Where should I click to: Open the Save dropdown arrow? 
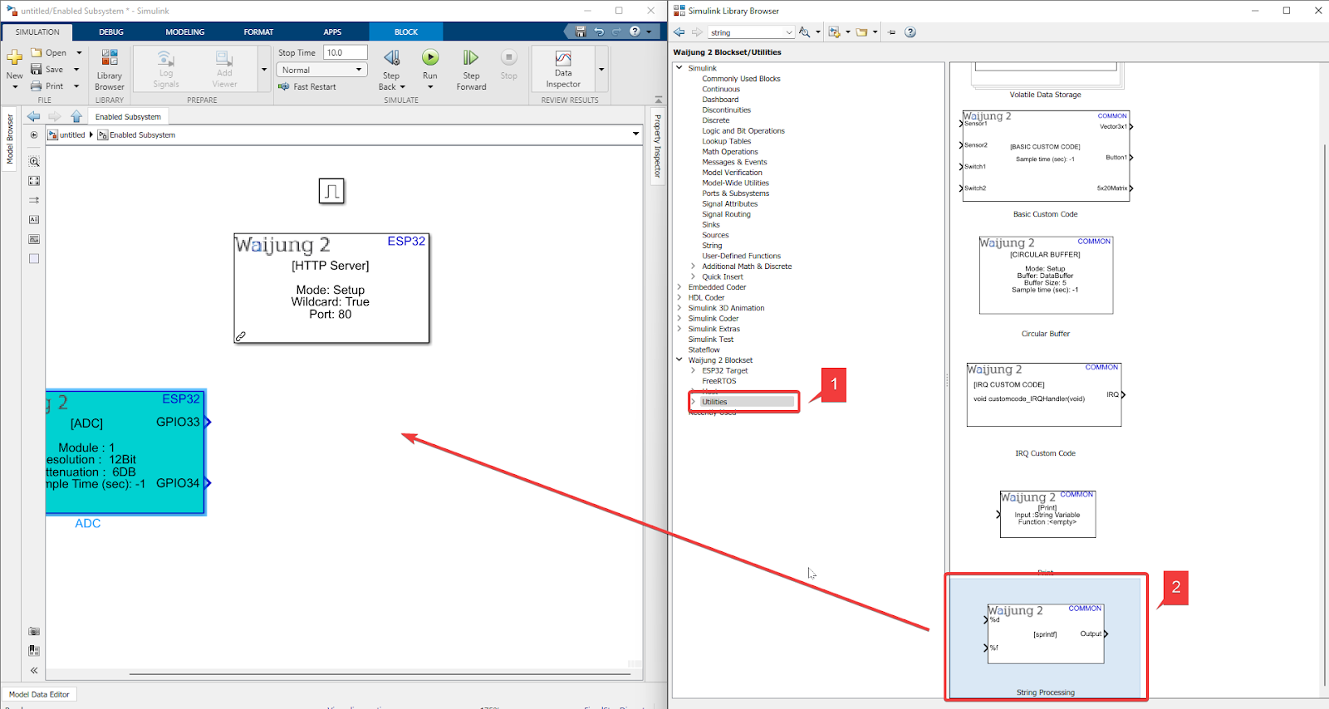(x=76, y=69)
